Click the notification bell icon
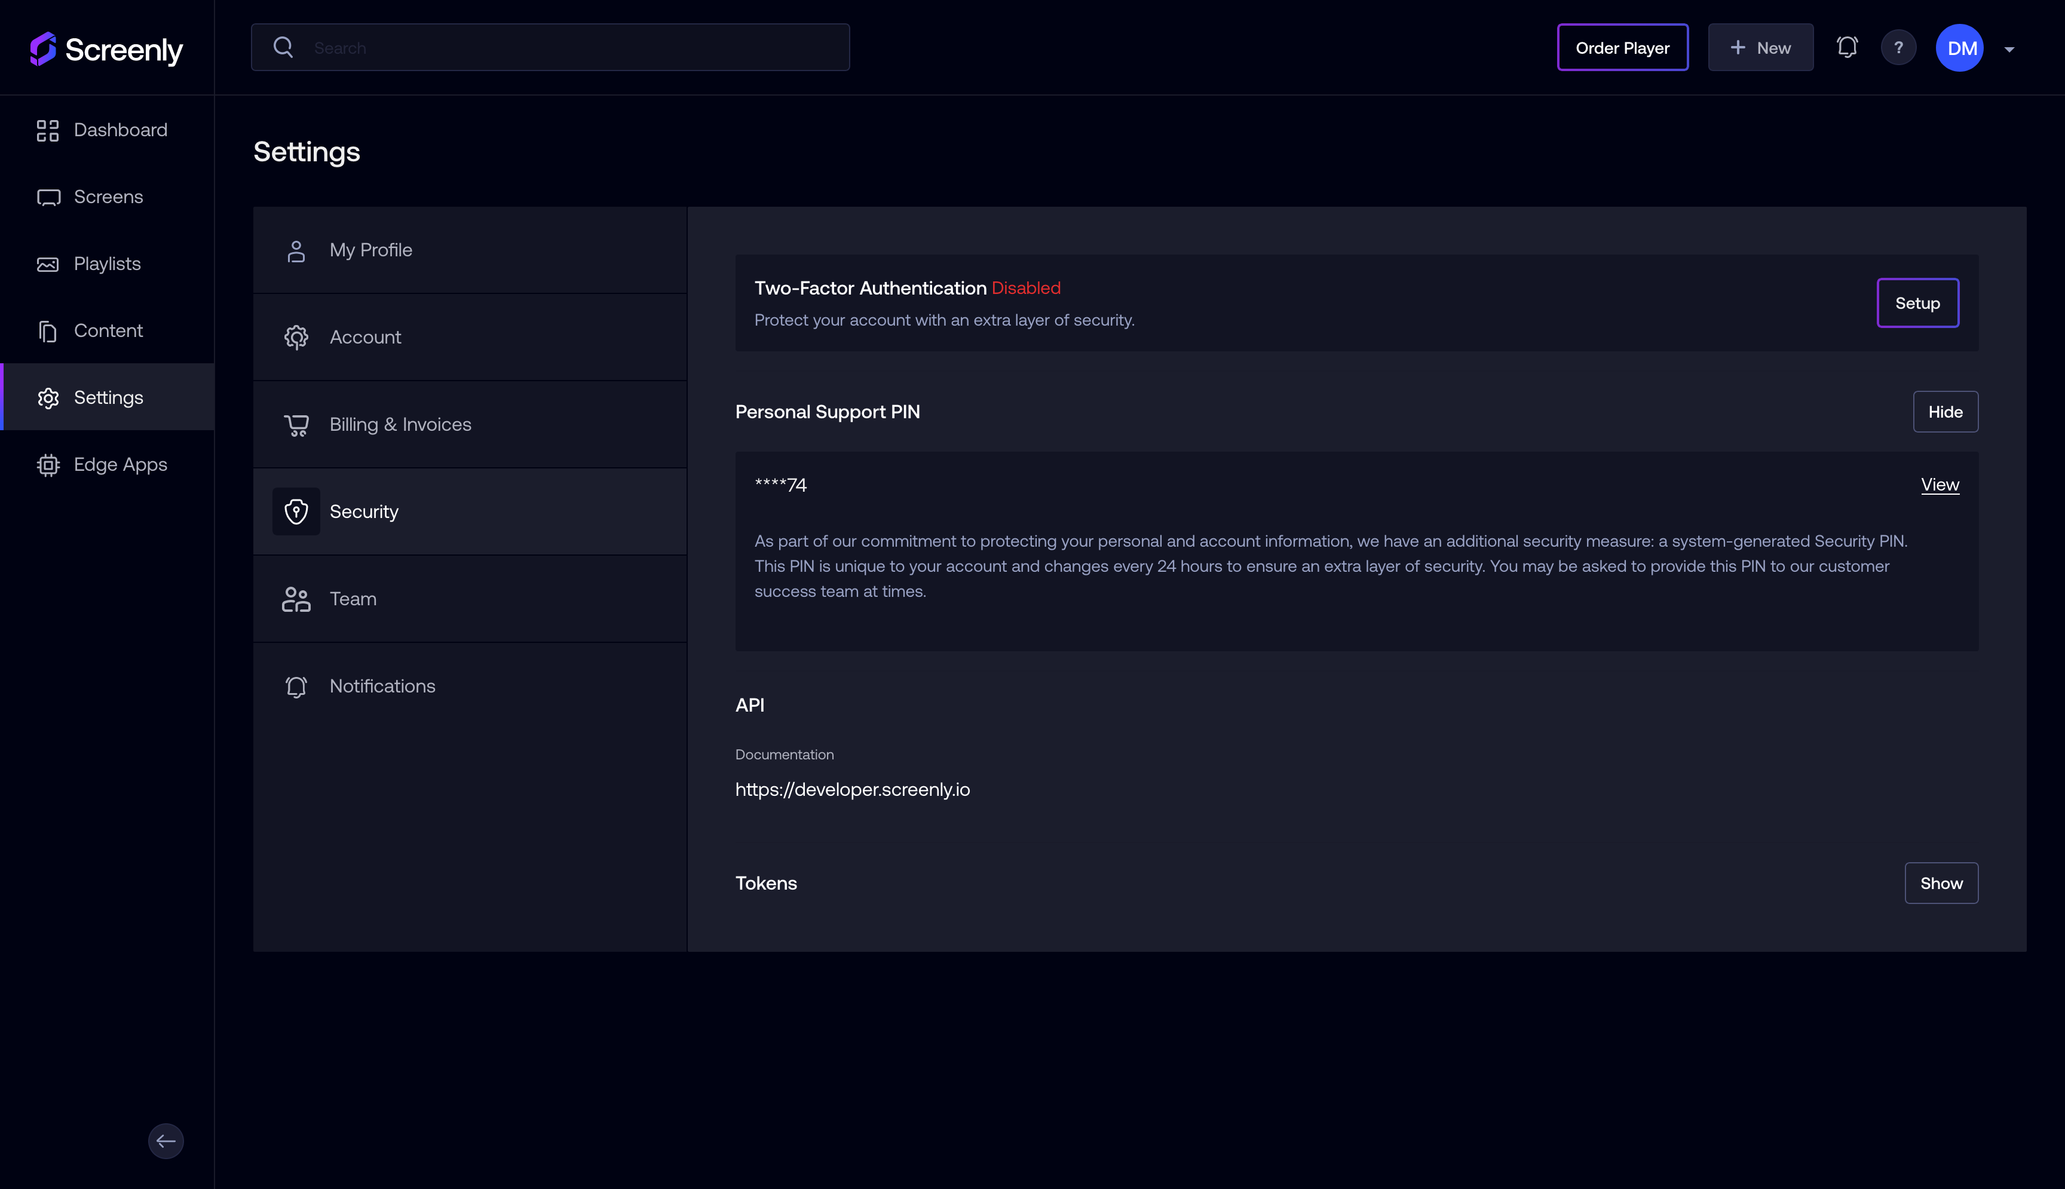The height and width of the screenshot is (1189, 2065). click(x=1846, y=47)
